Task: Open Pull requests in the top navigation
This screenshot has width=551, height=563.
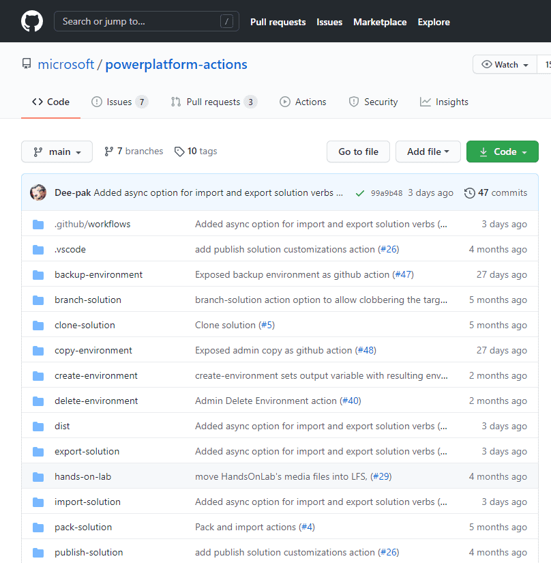Action: (278, 22)
